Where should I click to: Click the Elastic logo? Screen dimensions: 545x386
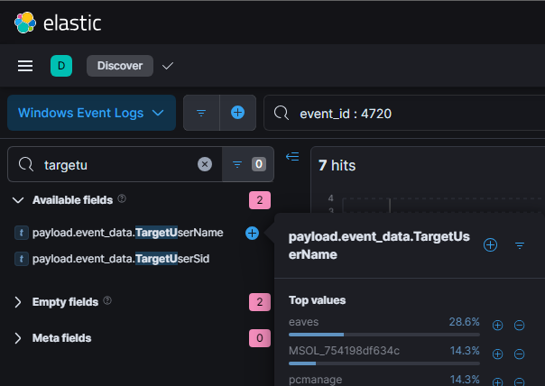click(x=24, y=23)
